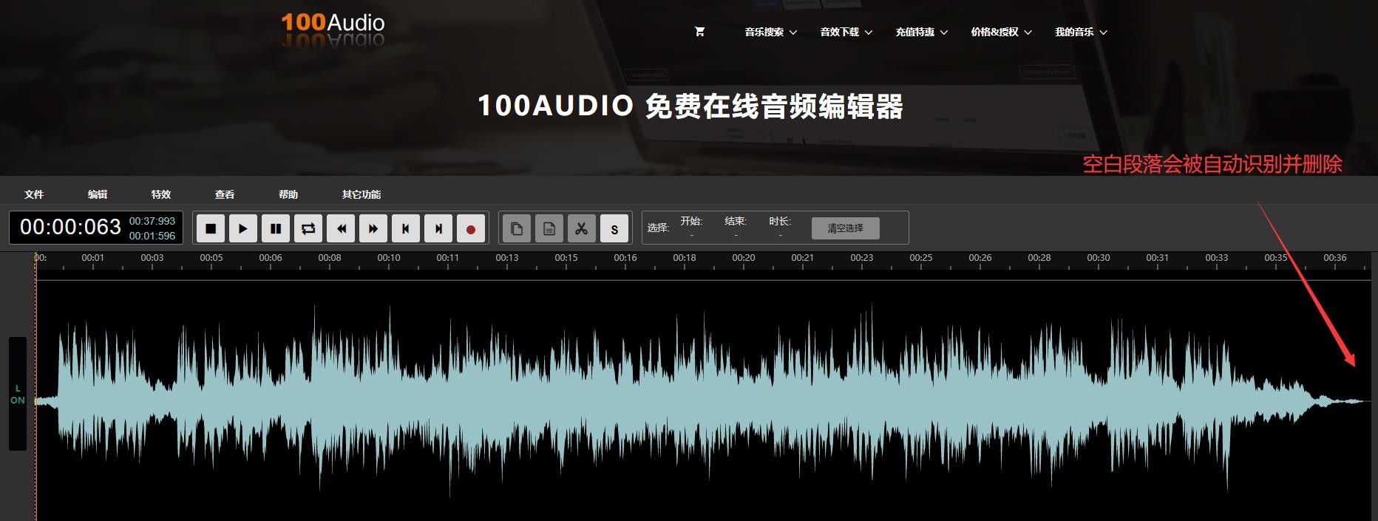Click the timeline at the 00:15 marker
Image resolution: width=1378 pixels, height=521 pixels.
566,258
